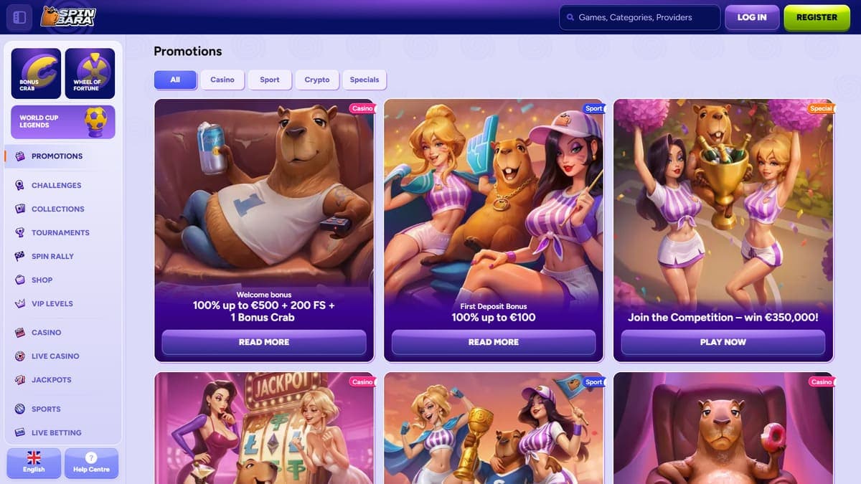Click the Casino sidebar icon

20,333
